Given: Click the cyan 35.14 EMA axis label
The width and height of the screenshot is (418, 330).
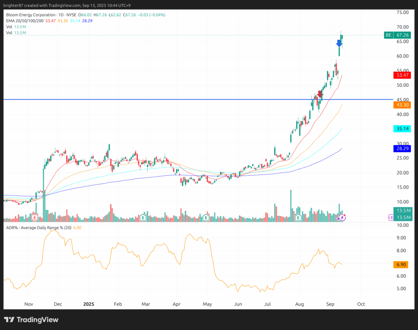Looking at the screenshot, I should coord(402,129).
